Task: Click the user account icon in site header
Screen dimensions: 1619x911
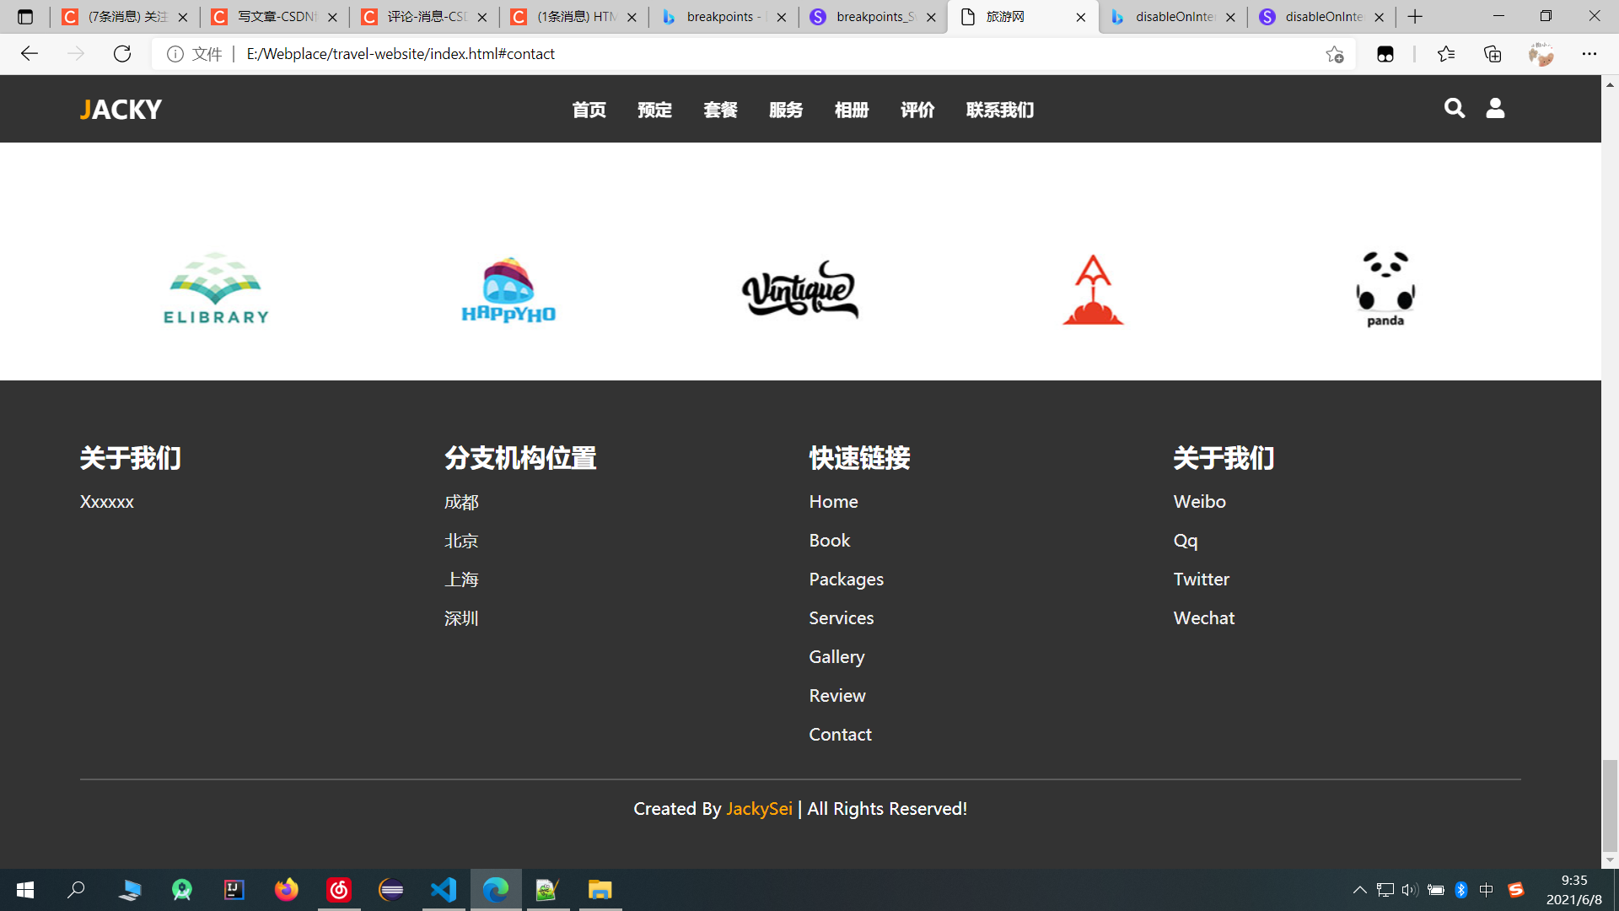Action: pyautogui.click(x=1495, y=108)
